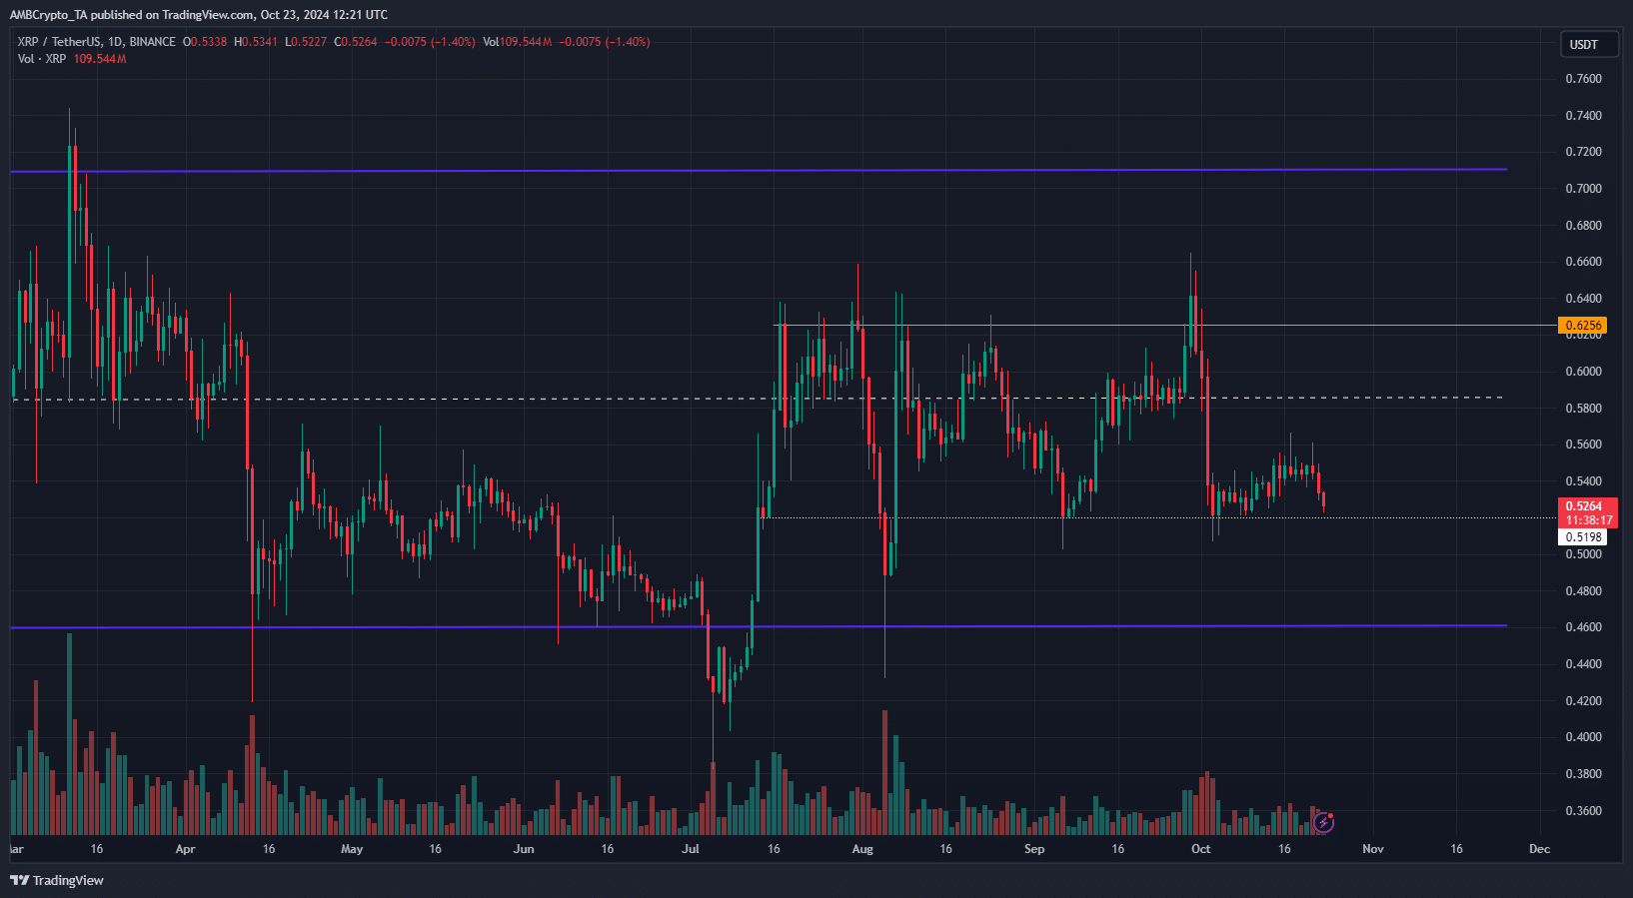Click the 0.3800 price axis label
The width and height of the screenshot is (1633, 898).
[x=1583, y=774]
